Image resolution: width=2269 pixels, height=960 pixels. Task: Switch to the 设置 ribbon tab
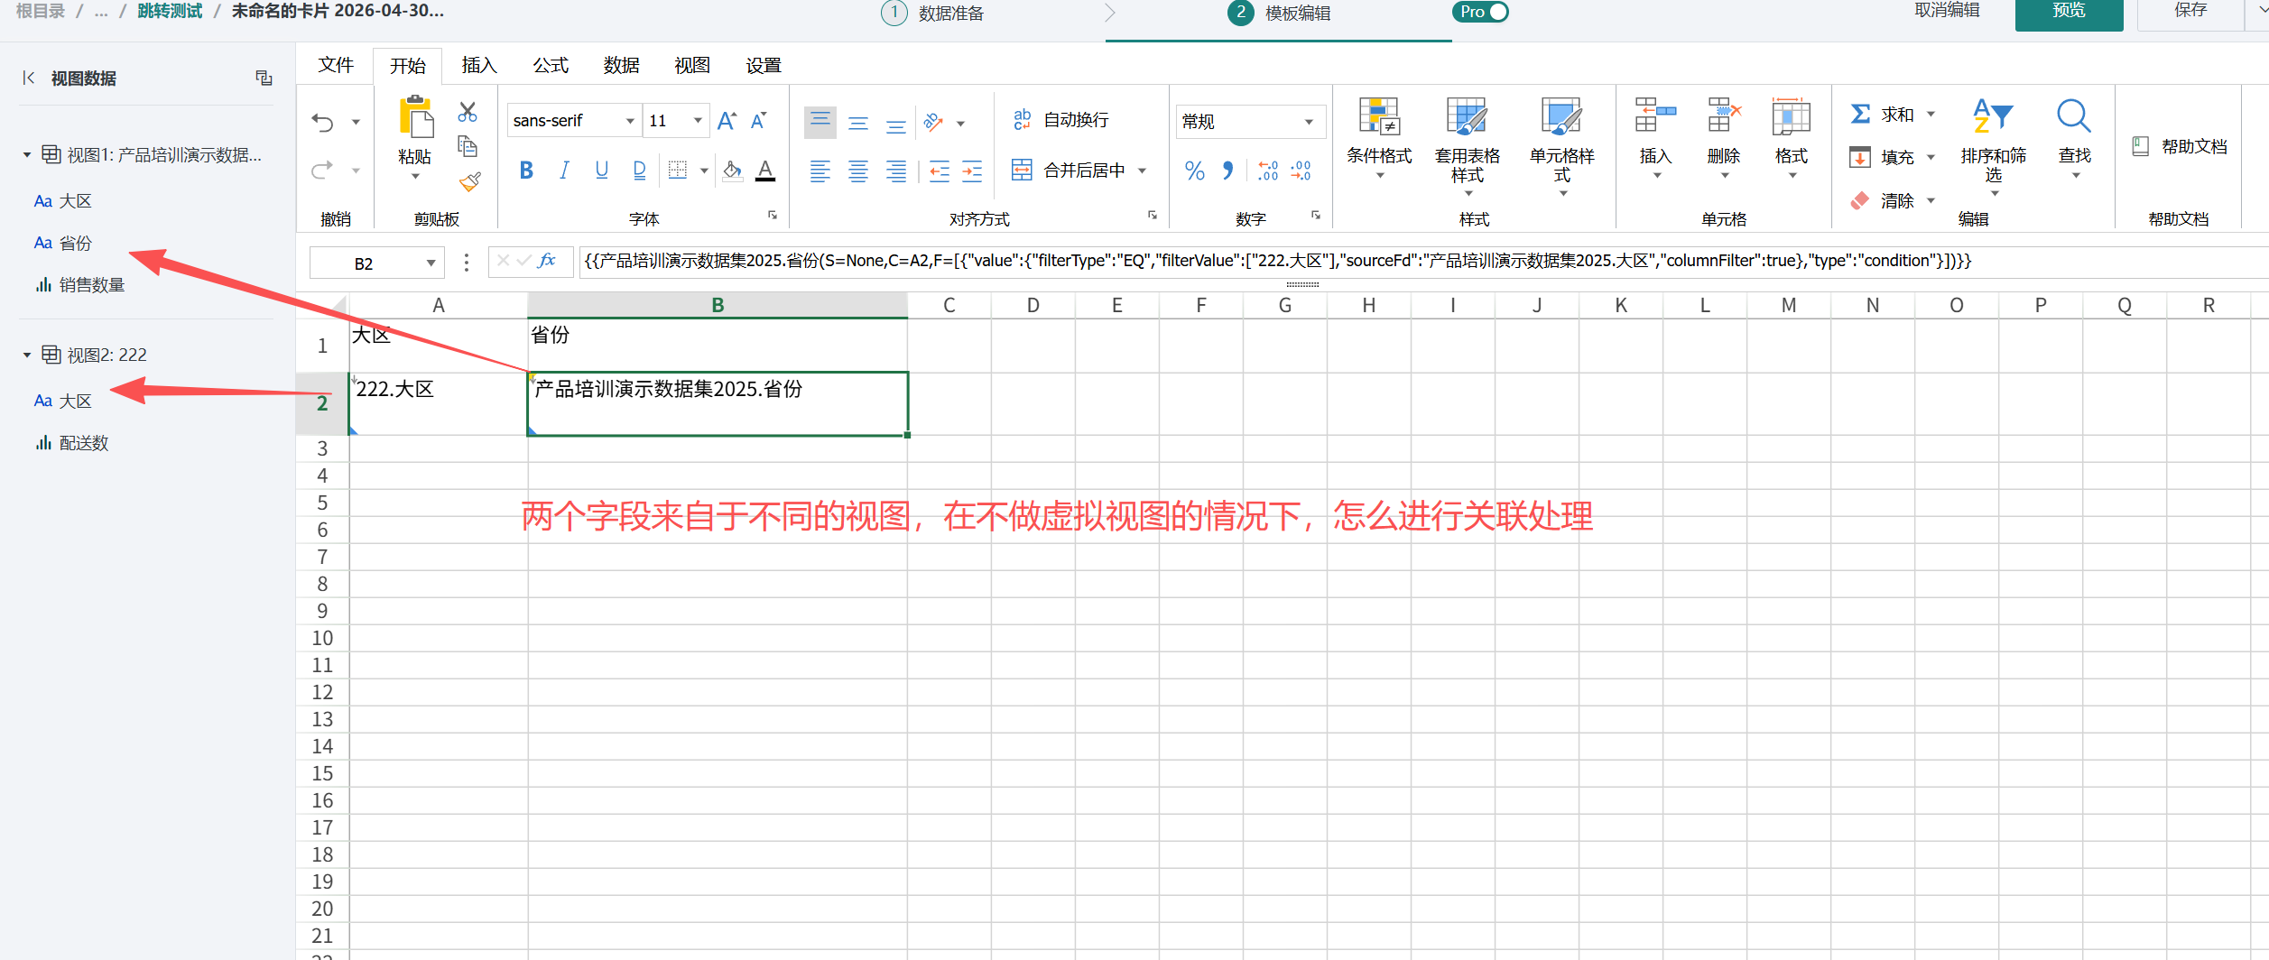tap(764, 65)
